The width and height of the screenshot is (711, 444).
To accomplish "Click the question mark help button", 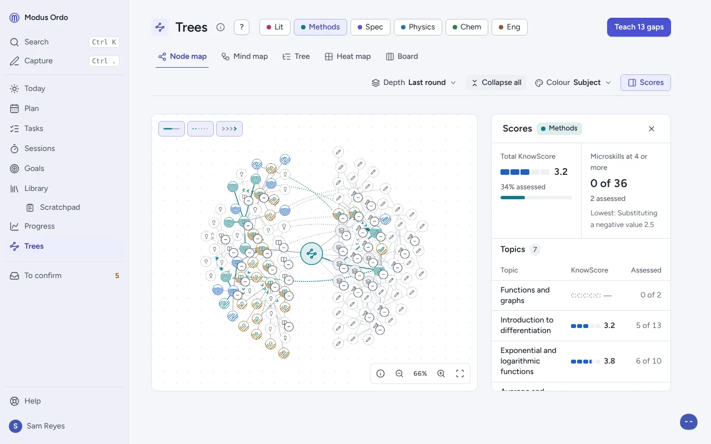I will [242, 27].
